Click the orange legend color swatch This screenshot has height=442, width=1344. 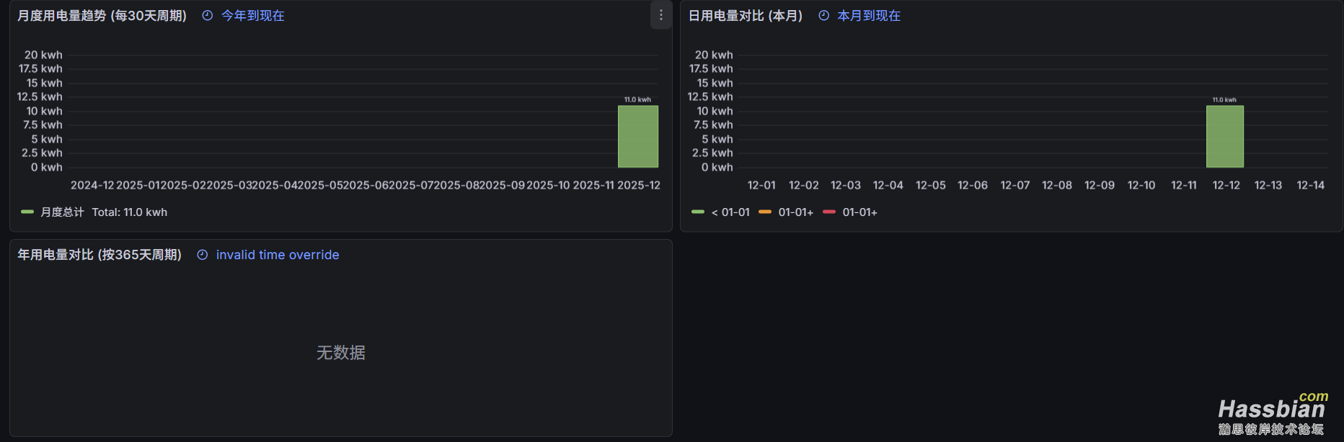coord(765,212)
